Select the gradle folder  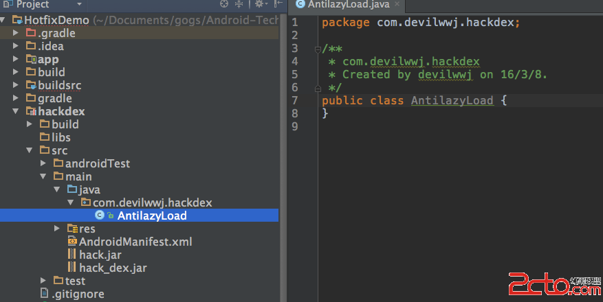coord(54,99)
